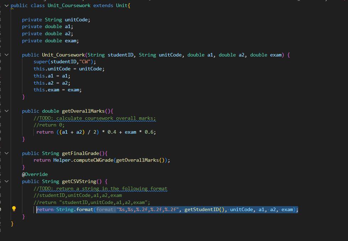
Task: Click the 'private double exam;' field line
Action: pos(50,41)
